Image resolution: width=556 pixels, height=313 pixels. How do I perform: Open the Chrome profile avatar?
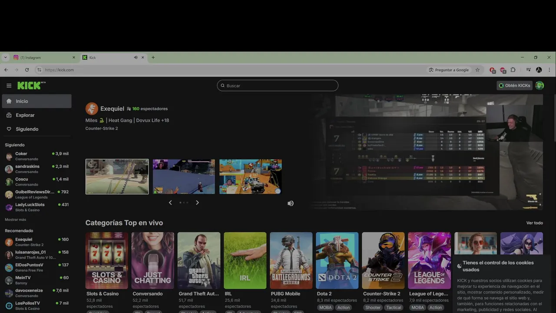[539, 70]
